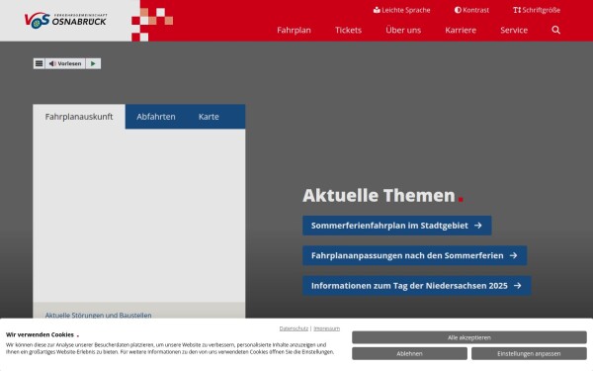Image resolution: width=593 pixels, height=371 pixels.
Task: Open Einstellungen anpassen cookie settings
Action: click(x=529, y=353)
